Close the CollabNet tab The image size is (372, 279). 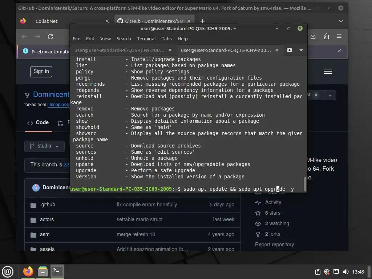click(107, 21)
